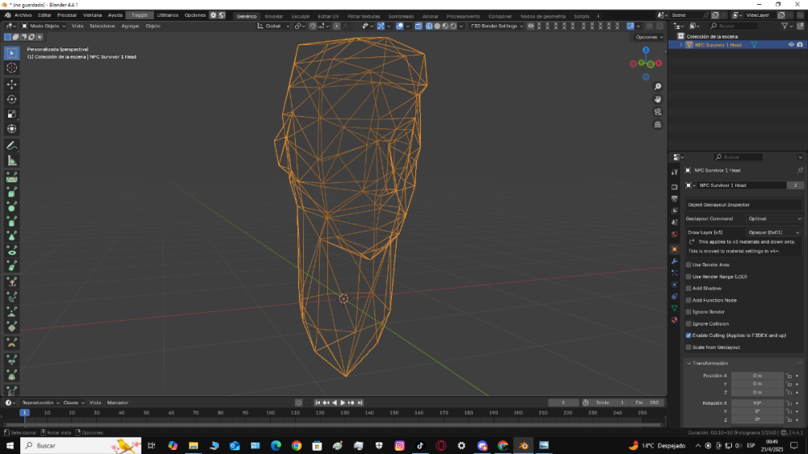The width and height of the screenshot is (808, 454).
Task: Click the Toggle button in top bar
Action: click(140, 15)
